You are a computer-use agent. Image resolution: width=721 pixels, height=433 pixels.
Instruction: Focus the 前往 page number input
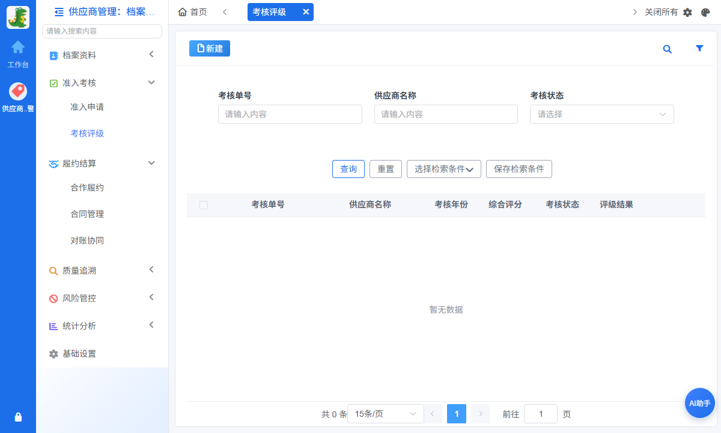(x=541, y=414)
